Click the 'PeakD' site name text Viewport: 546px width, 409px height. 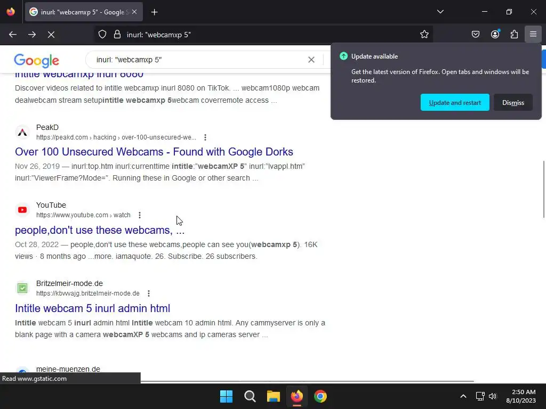pos(47,127)
